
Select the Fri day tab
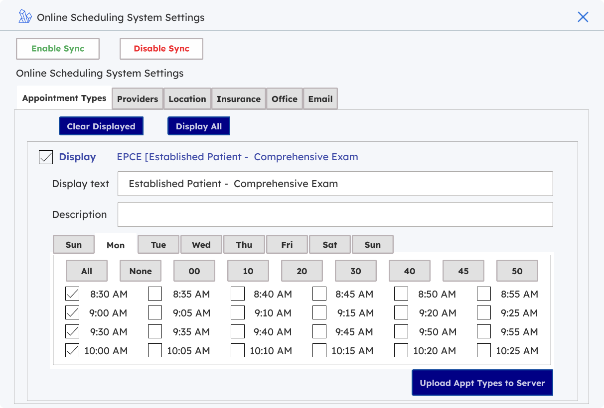click(287, 245)
